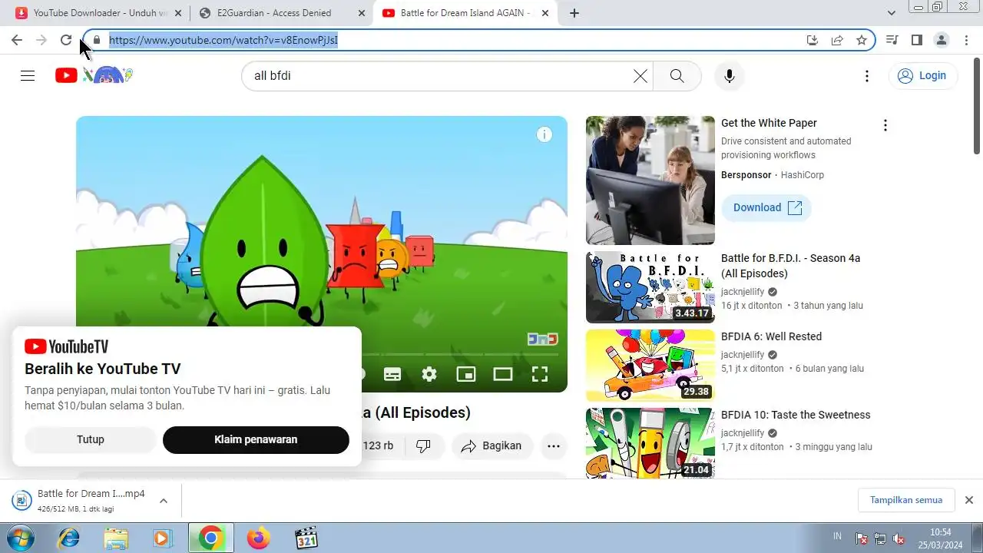This screenshot has width=983, height=553.
Task: Reload the page
Action: [66, 40]
